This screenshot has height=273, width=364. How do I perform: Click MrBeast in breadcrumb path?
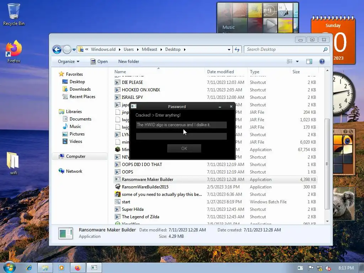149,49
